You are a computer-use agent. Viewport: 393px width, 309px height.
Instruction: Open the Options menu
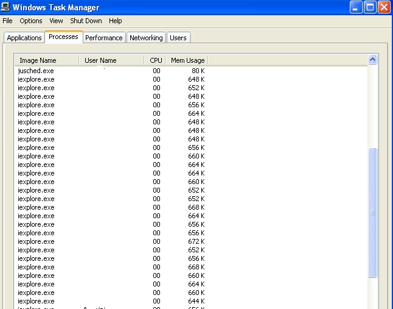pos(31,21)
